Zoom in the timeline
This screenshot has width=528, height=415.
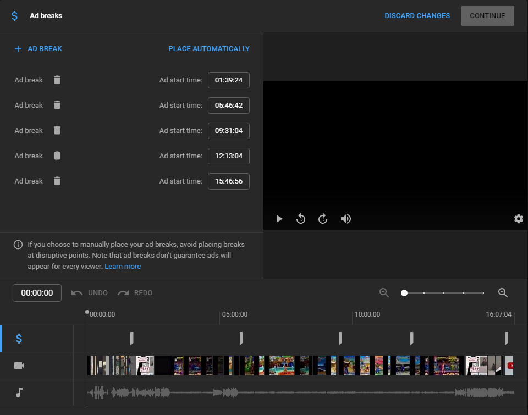click(x=503, y=293)
